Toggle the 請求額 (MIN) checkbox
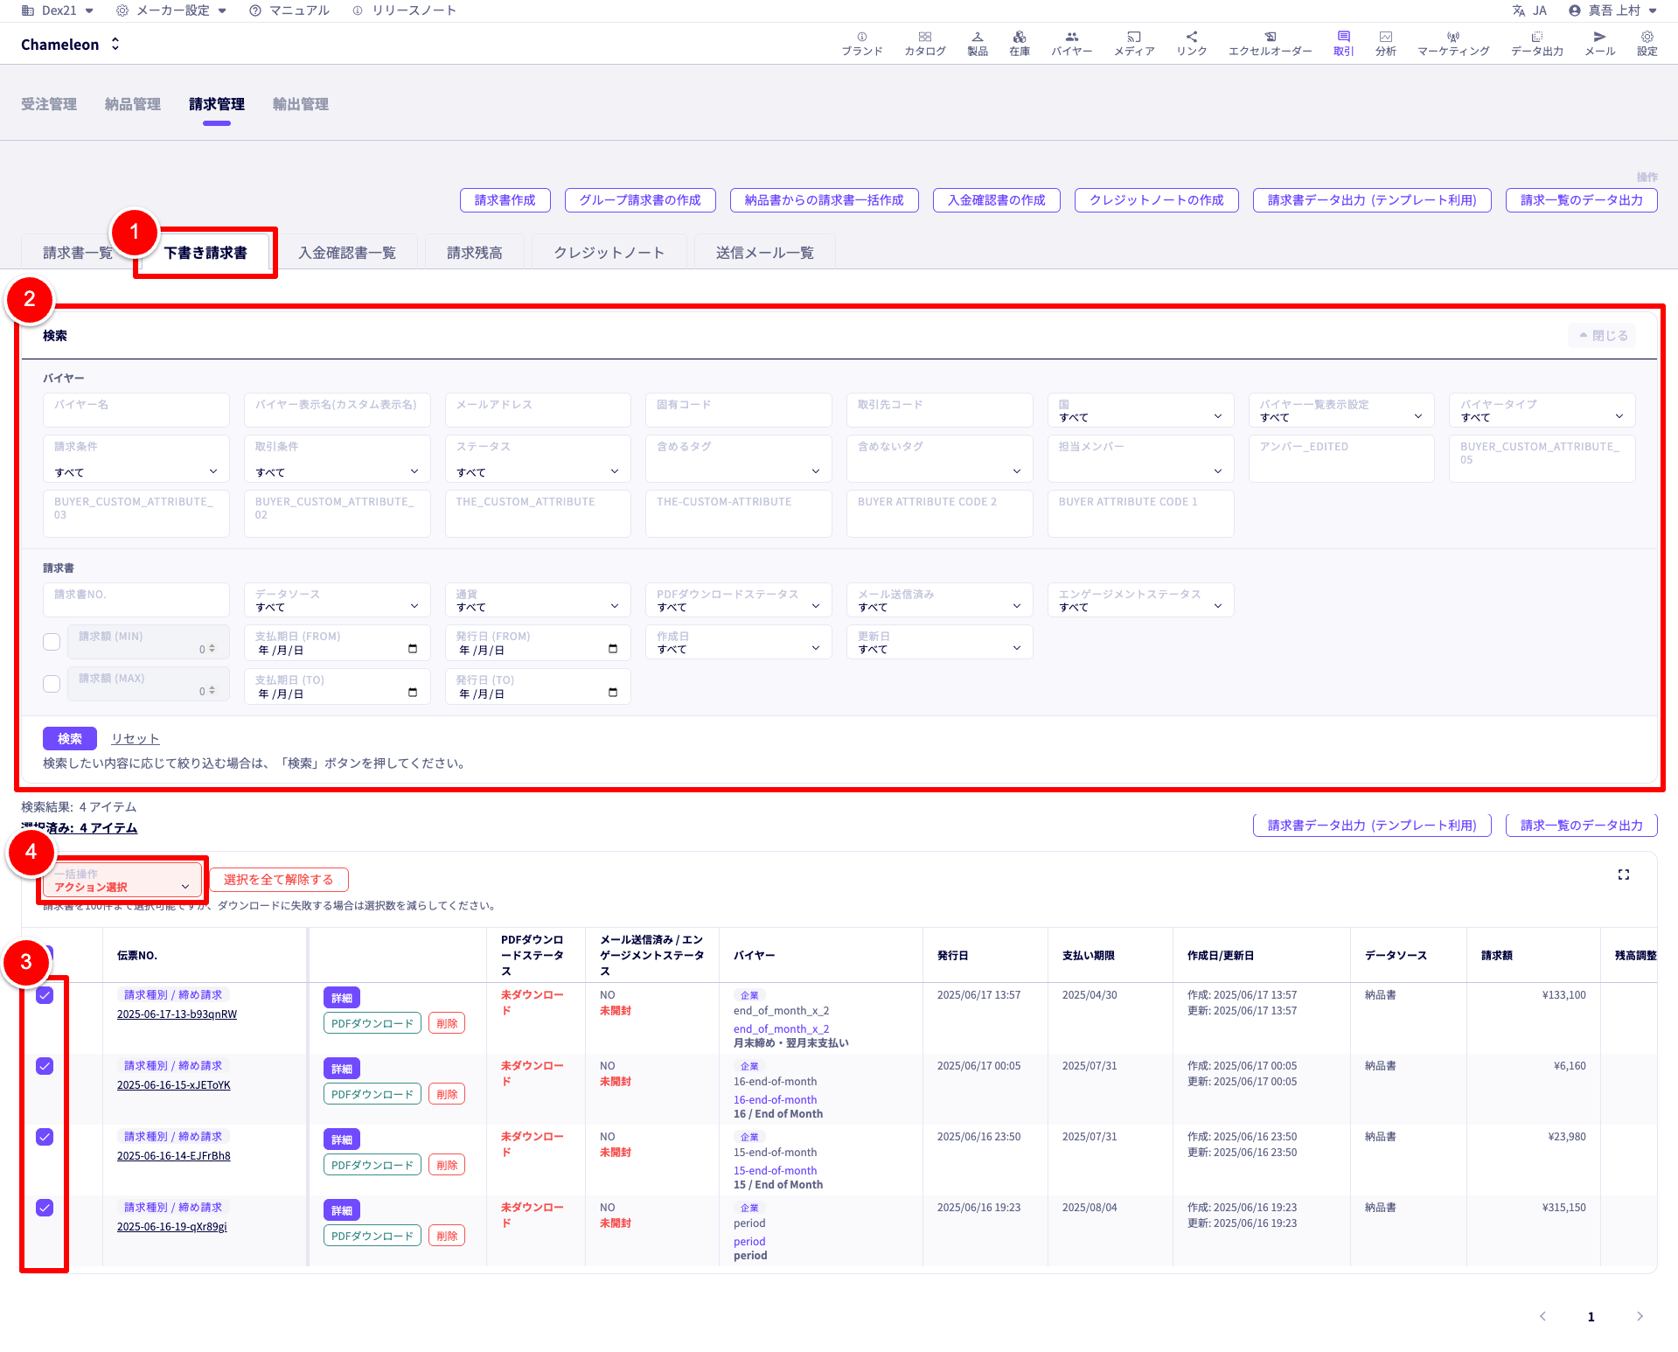Image resolution: width=1678 pixels, height=1352 pixels. 52,642
